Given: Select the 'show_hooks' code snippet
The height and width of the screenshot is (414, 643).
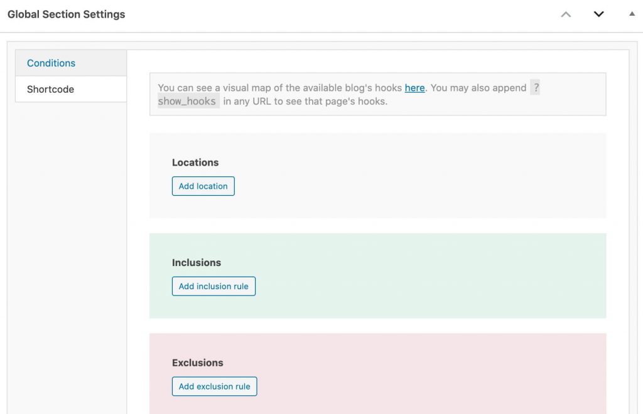Looking at the screenshot, I should (187, 101).
